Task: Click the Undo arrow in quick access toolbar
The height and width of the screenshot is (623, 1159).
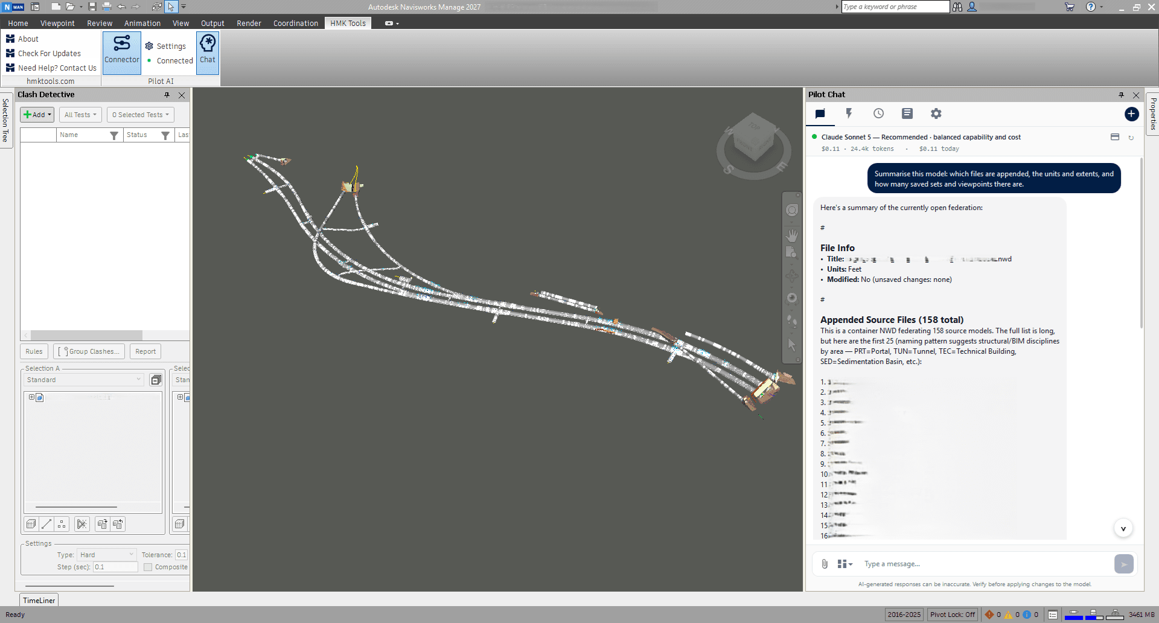Action: click(x=121, y=7)
